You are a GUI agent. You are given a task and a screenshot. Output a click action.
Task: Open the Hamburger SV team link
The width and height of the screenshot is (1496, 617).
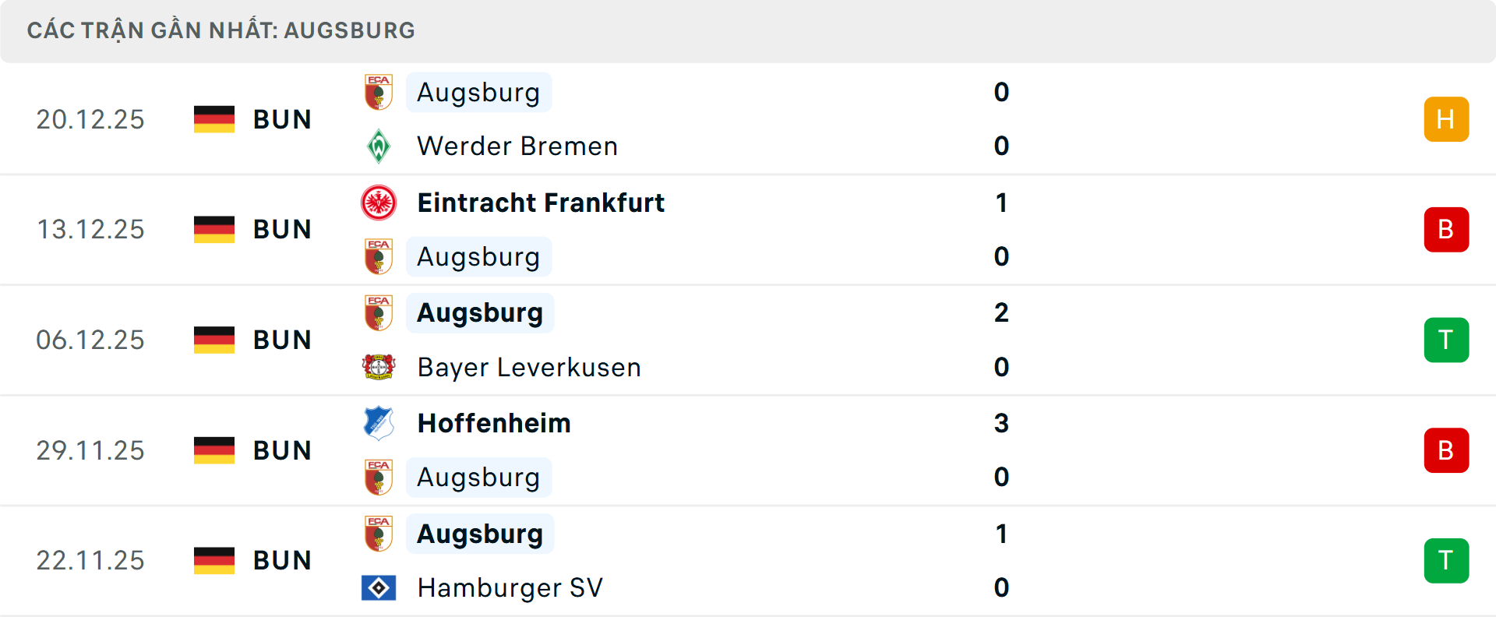tap(510, 587)
